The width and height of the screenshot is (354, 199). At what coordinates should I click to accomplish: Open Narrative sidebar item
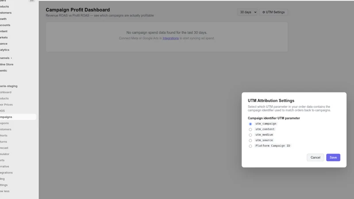[4, 167]
